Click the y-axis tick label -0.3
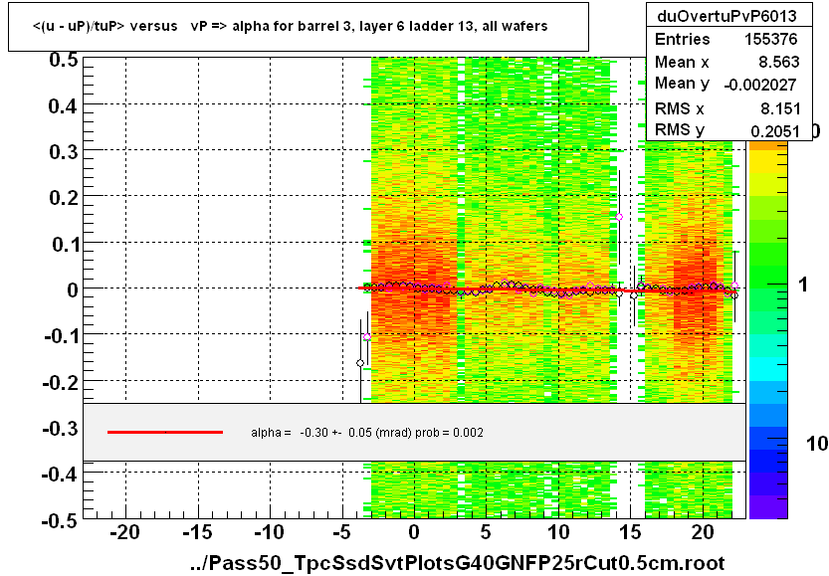 click(x=60, y=428)
